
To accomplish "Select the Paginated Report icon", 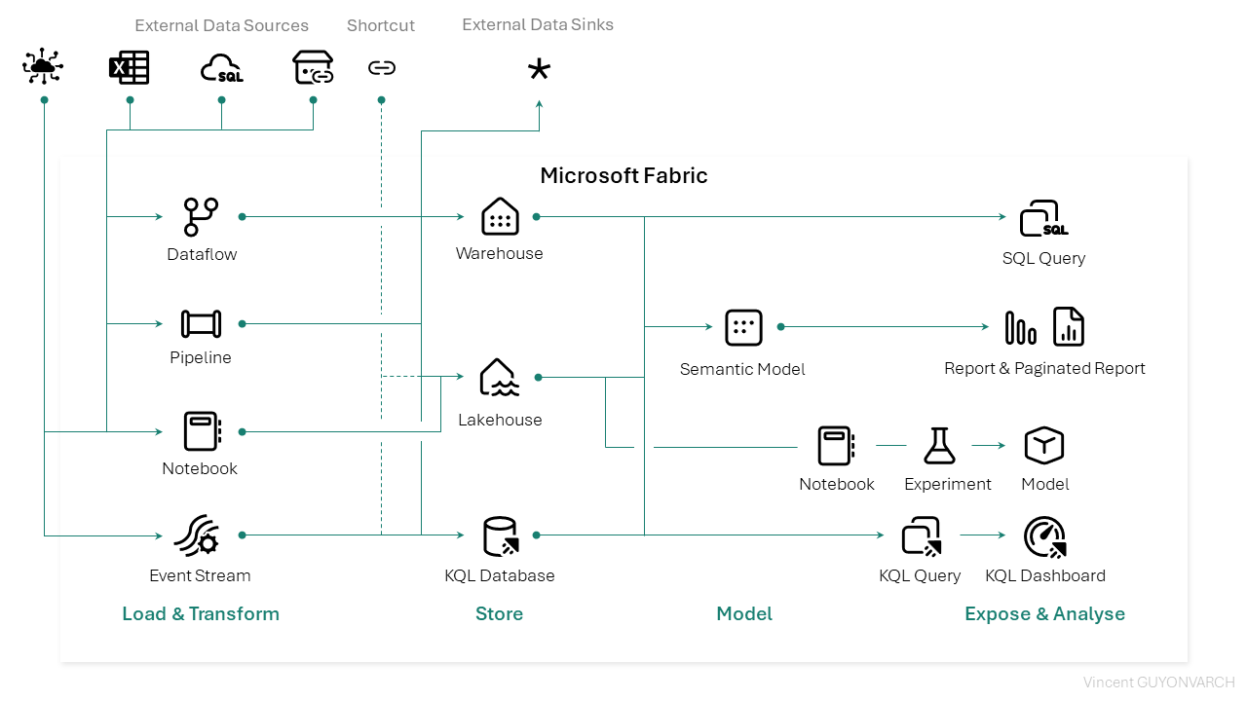I will (x=1068, y=326).
